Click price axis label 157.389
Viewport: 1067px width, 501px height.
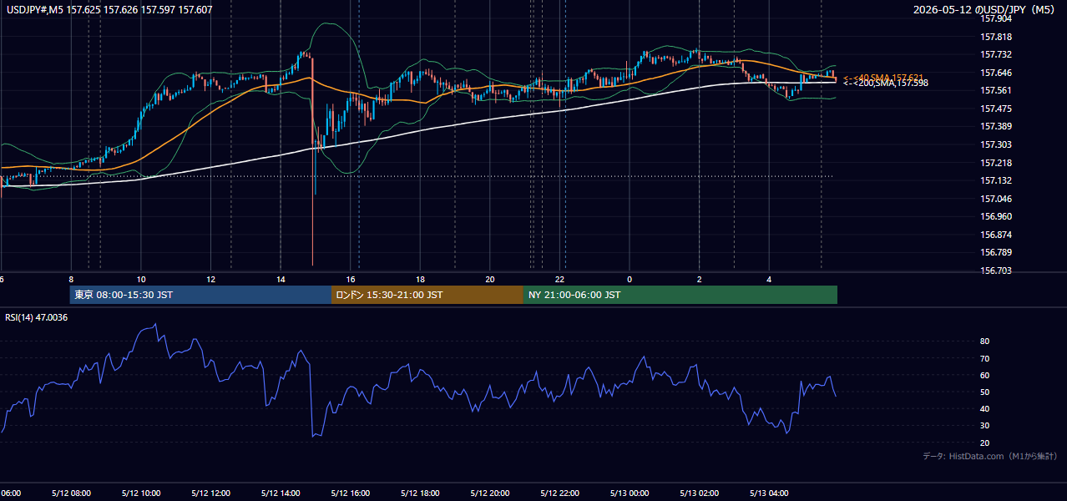pyautogui.click(x=996, y=126)
